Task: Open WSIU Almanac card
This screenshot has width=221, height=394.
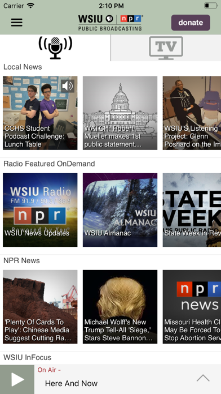Action: click(x=120, y=210)
